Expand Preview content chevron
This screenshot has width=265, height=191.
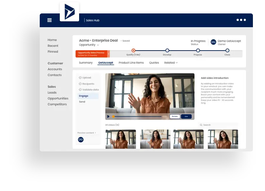point(95,133)
